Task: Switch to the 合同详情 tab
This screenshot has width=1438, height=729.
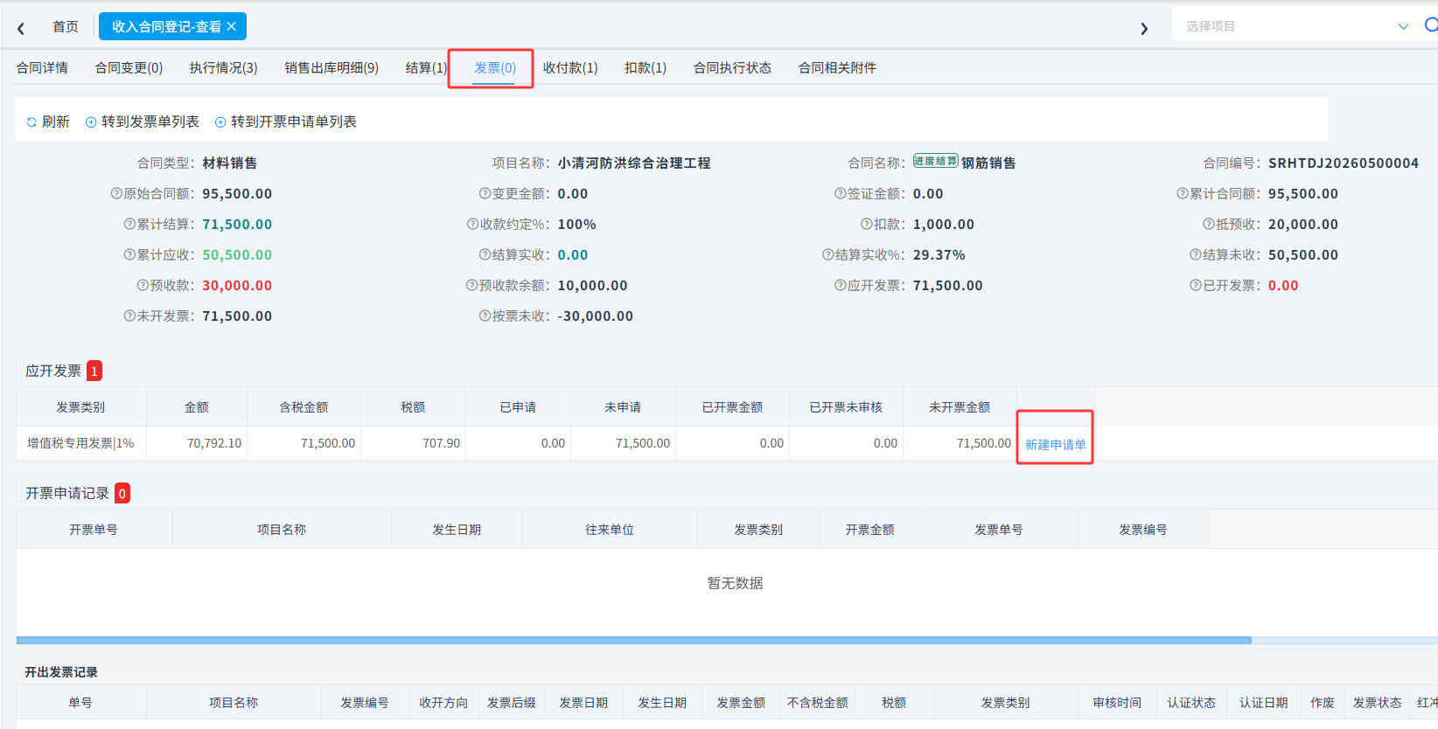Action: click(x=42, y=67)
